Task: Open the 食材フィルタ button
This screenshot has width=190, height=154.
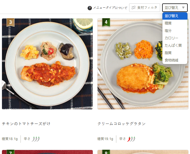Action: point(144,8)
